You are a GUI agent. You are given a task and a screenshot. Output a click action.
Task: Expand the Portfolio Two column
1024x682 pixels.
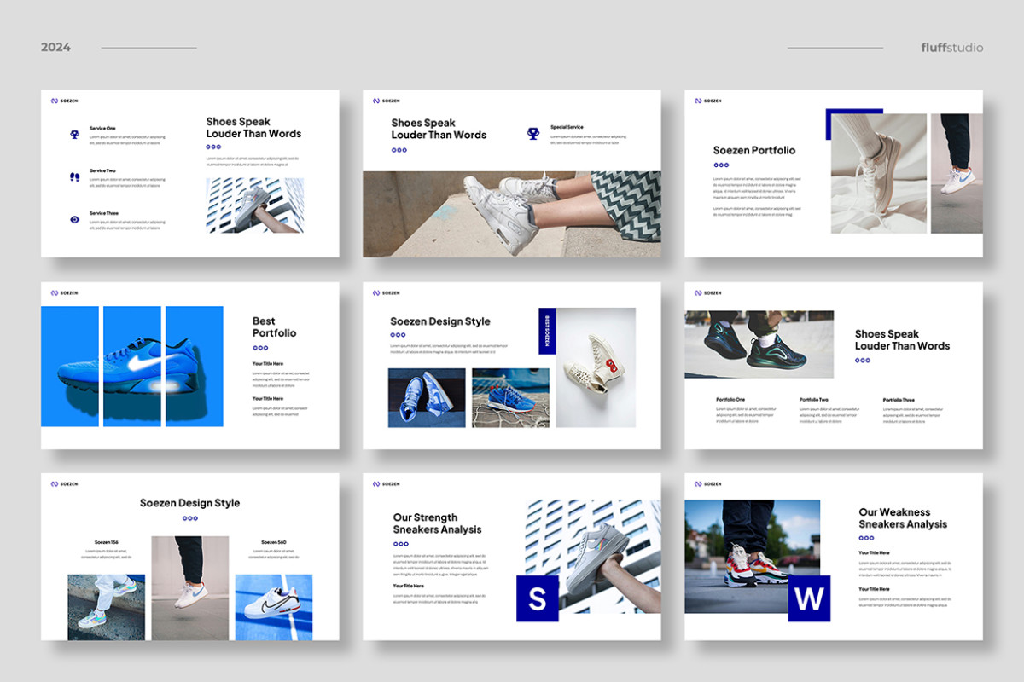point(815,399)
